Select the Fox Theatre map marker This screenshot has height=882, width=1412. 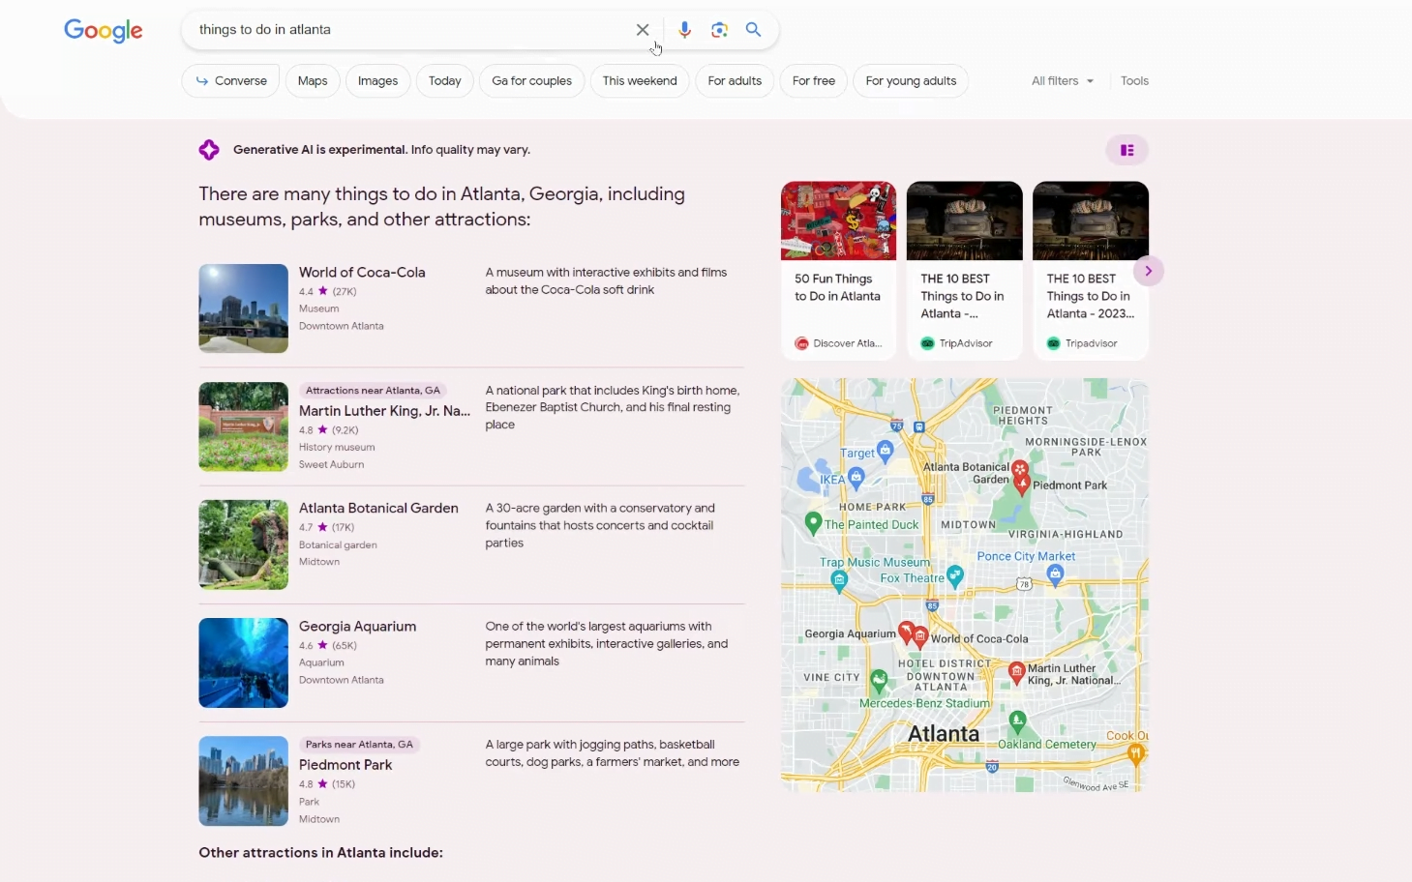tap(955, 575)
